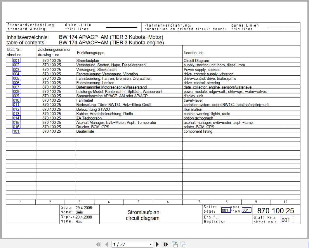Go to the previous page
The height and width of the screenshot is (248, 309).
pos(106,244)
